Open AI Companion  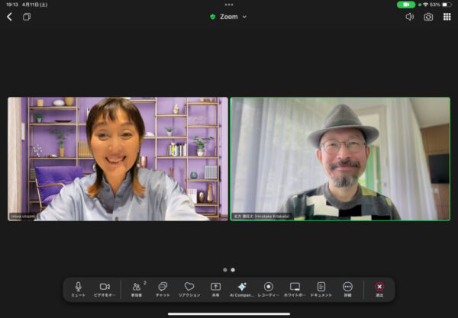pyautogui.click(x=242, y=287)
